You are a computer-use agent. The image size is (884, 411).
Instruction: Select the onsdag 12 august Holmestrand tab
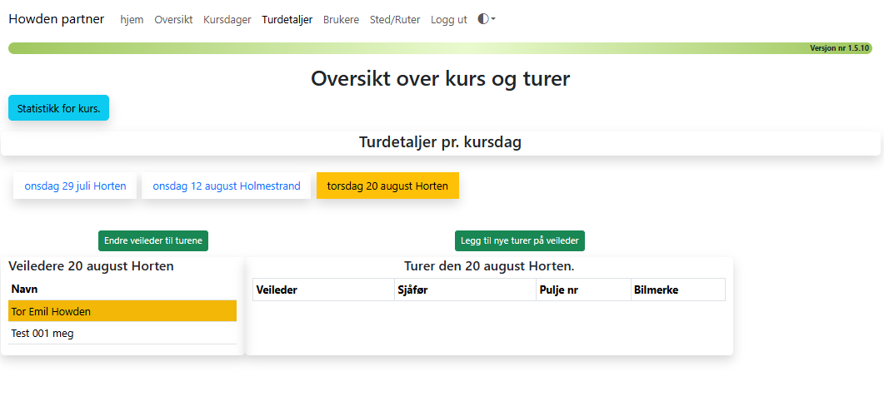pos(226,186)
